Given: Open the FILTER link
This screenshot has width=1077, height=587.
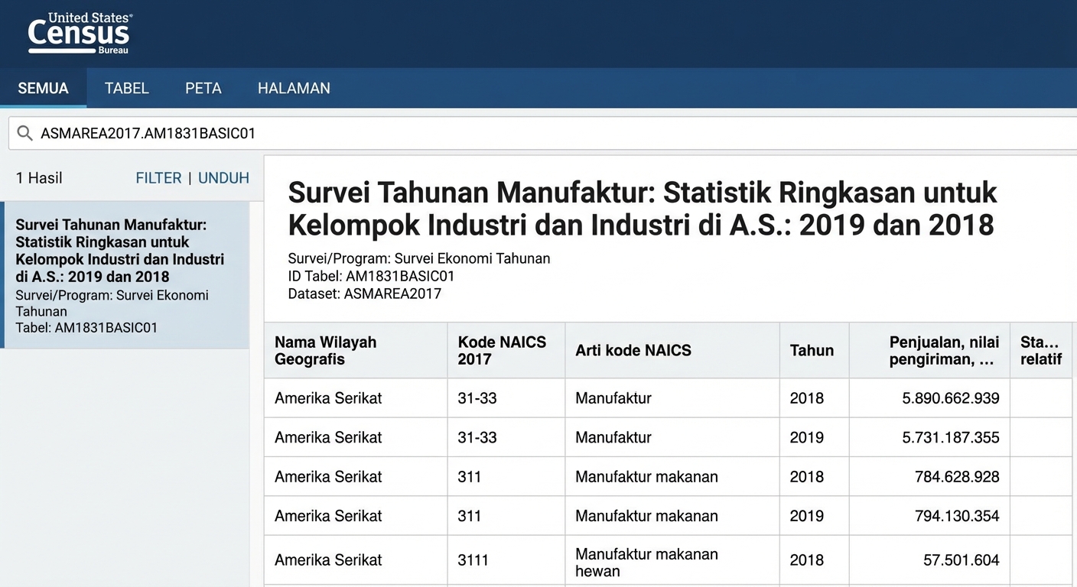Looking at the screenshot, I should (x=158, y=178).
